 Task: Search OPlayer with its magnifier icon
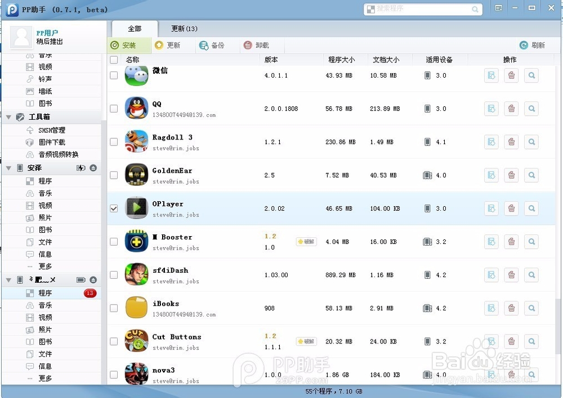tap(531, 208)
